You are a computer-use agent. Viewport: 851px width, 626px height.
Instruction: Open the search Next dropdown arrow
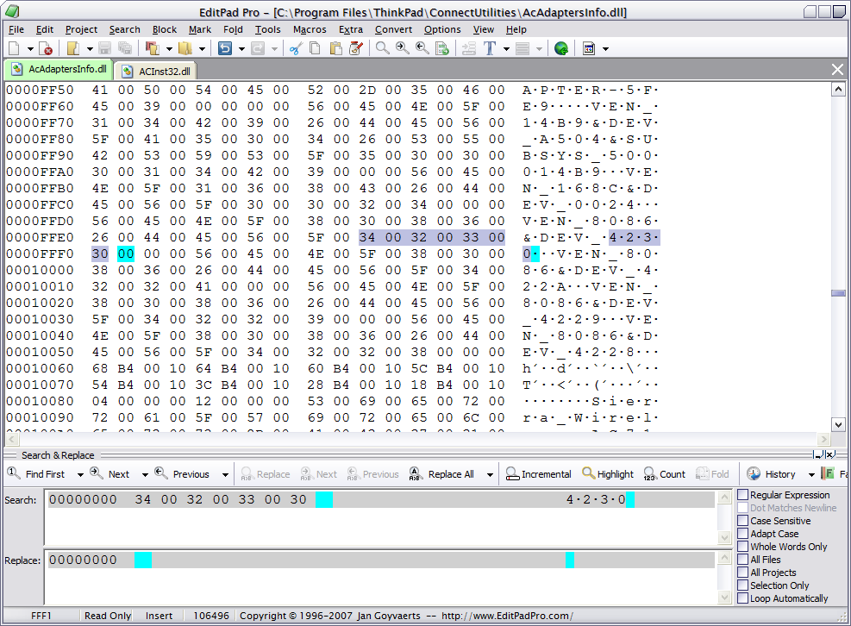tap(145, 474)
